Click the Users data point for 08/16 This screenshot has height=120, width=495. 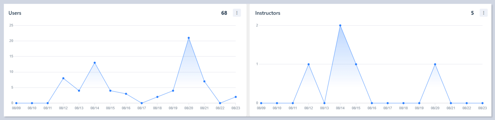point(126,94)
